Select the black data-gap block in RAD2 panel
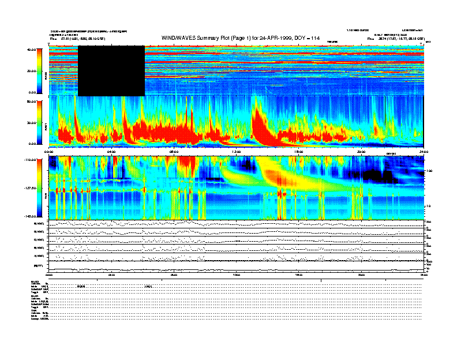This screenshot has width=457, height=353. click(111, 70)
